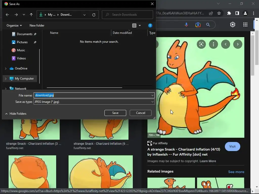Open Google apps grid icon
Image resolution: width=259 pixels, height=194 pixels.
click(245, 25)
